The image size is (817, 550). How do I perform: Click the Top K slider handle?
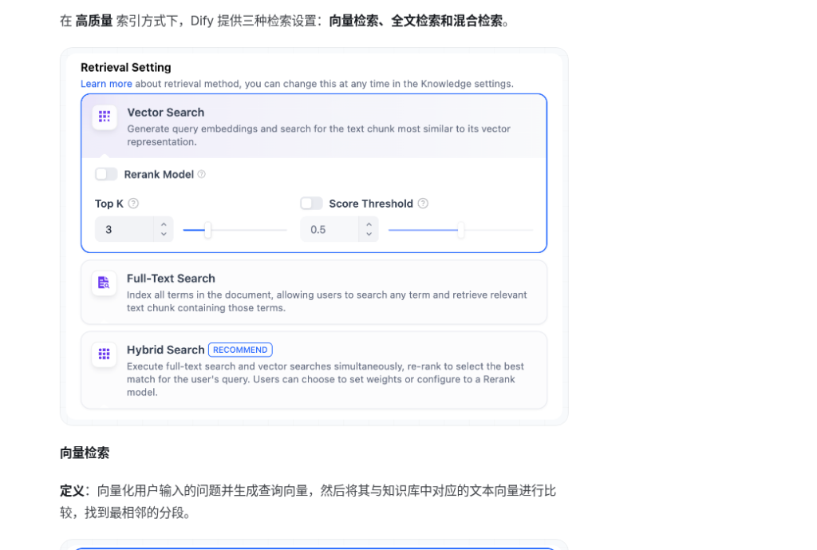point(207,230)
